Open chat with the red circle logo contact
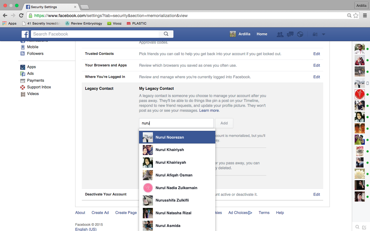This screenshot has height=231, width=370. tap(360, 94)
